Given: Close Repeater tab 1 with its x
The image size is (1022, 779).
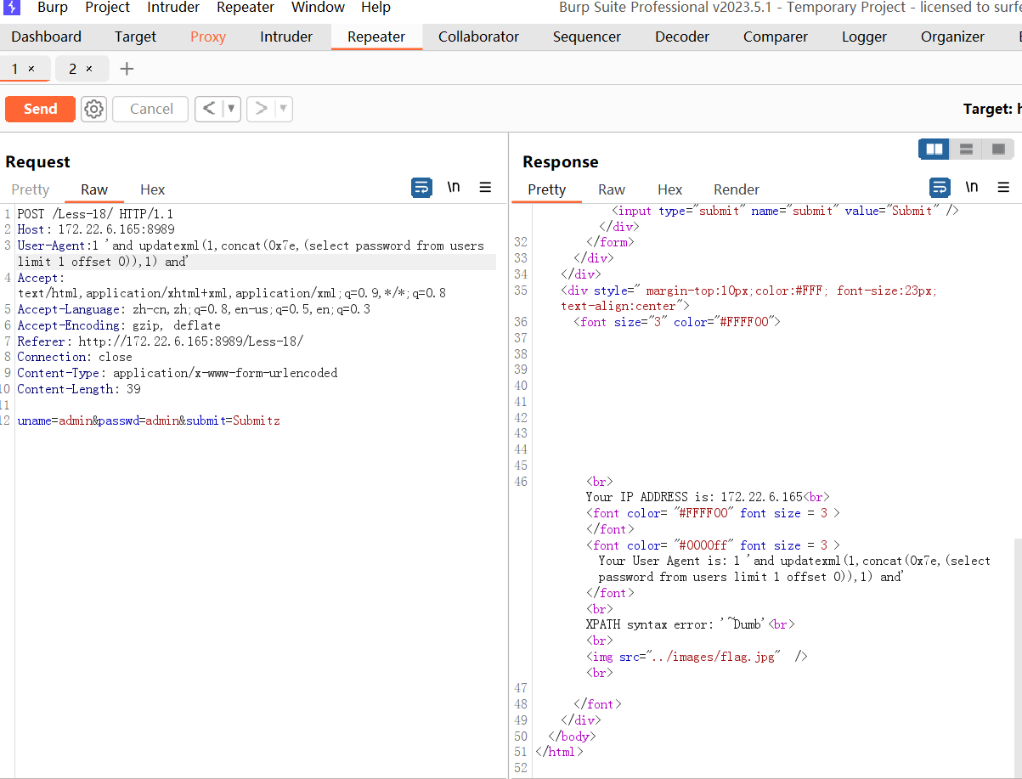Looking at the screenshot, I should pyautogui.click(x=31, y=69).
